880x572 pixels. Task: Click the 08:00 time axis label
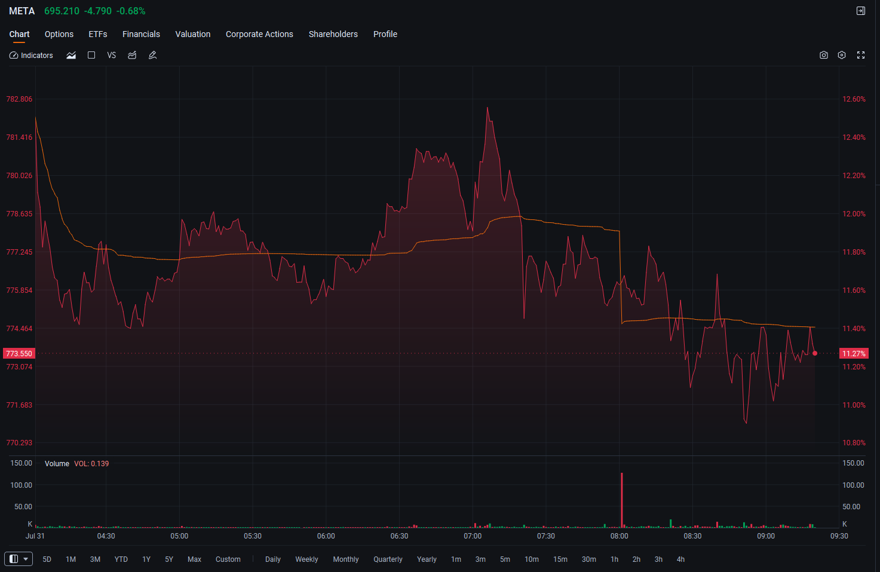click(x=620, y=536)
